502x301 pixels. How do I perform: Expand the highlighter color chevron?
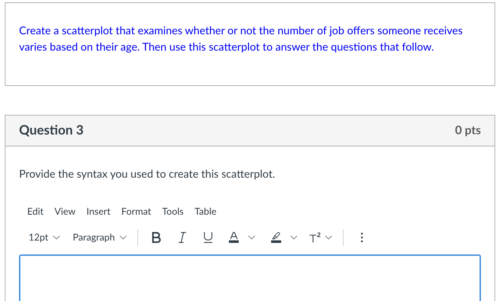294,237
